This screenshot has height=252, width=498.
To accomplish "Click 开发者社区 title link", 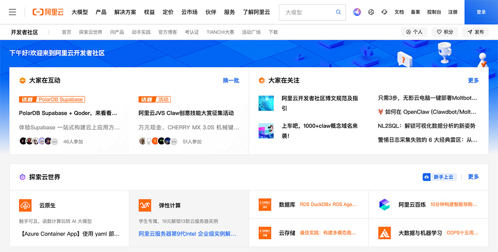I will pyautogui.click(x=24, y=32).
